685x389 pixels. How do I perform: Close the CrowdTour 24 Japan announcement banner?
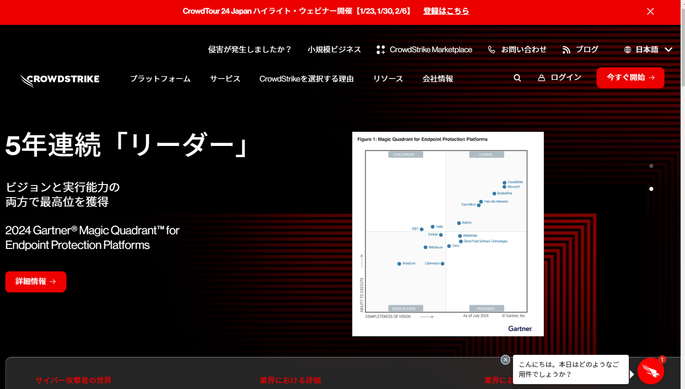(650, 11)
